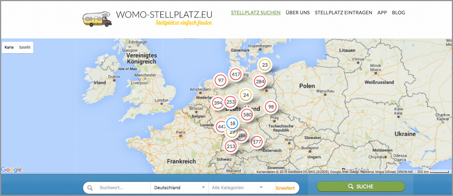Open Stellplatz Eintragen menu item
The image size is (453, 196).
[x=344, y=12]
